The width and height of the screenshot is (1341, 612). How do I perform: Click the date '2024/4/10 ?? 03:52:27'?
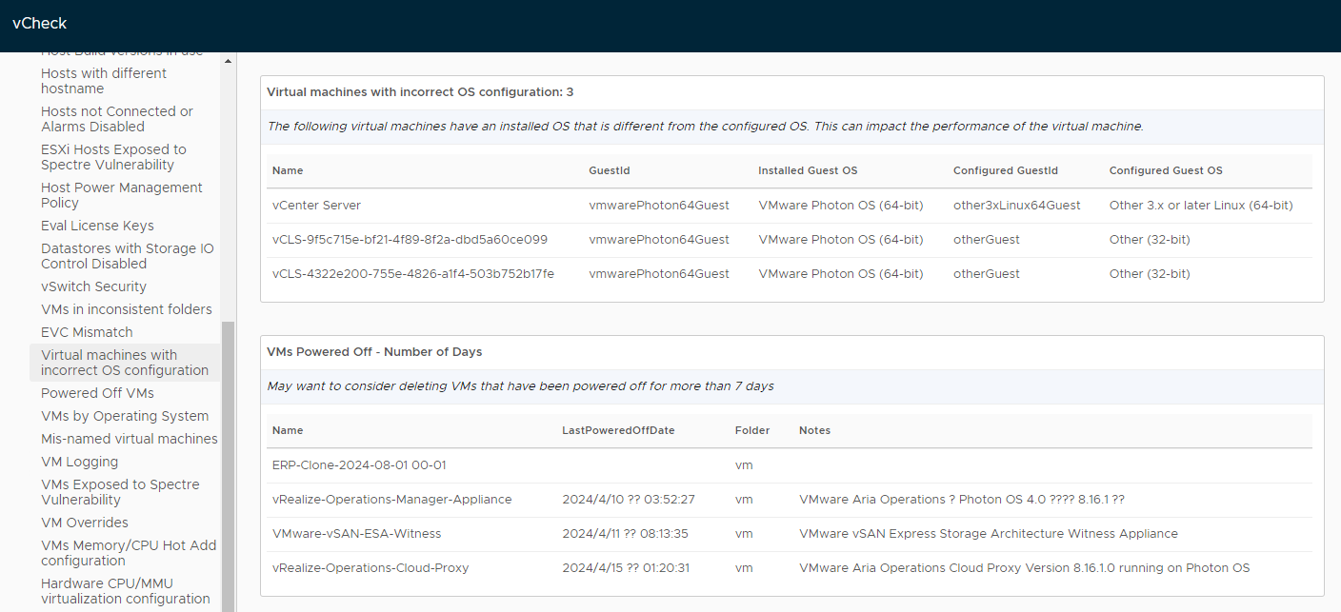[629, 499]
